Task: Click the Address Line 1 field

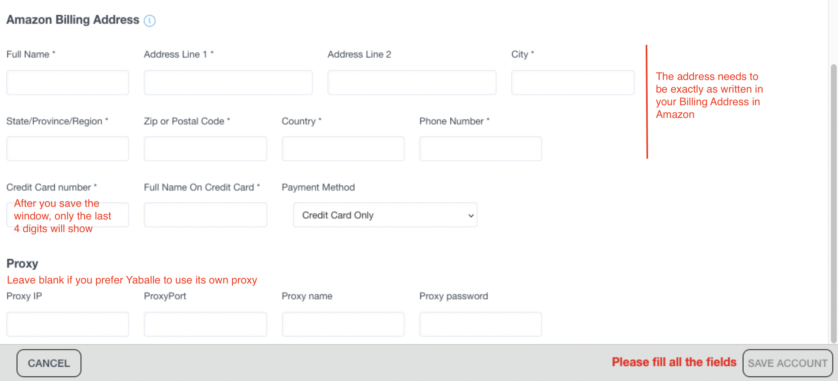Action: pos(228,82)
